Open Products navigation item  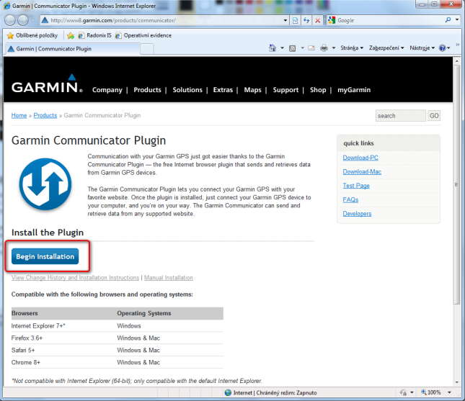pos(147,90)
